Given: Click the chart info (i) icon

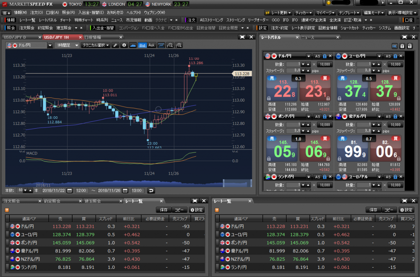Looking at the screenshot, I should [124, 45].
